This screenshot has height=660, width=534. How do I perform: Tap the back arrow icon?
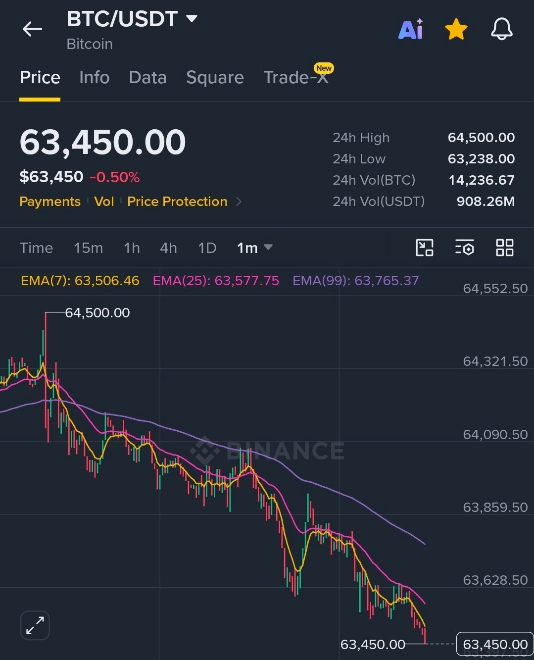click(x=32, y=29)
